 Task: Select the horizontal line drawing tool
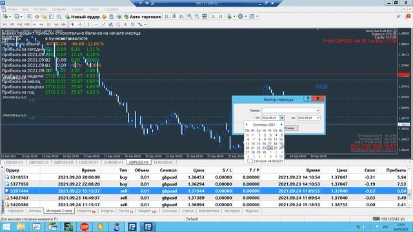point(96,24)
